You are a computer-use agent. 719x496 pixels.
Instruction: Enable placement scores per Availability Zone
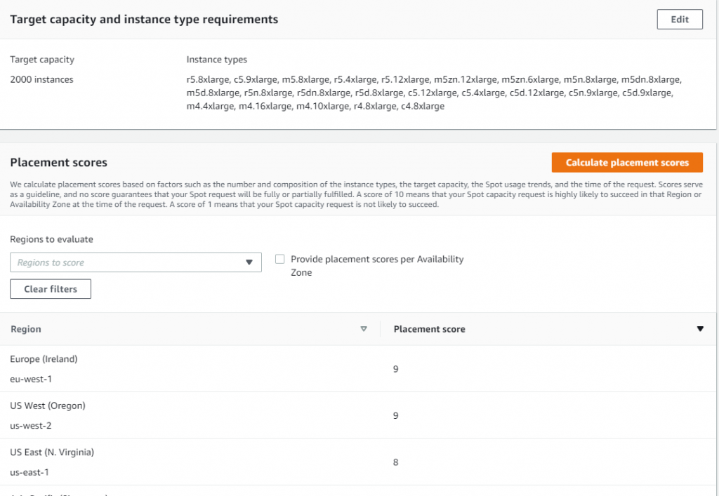tap(279, 259)
